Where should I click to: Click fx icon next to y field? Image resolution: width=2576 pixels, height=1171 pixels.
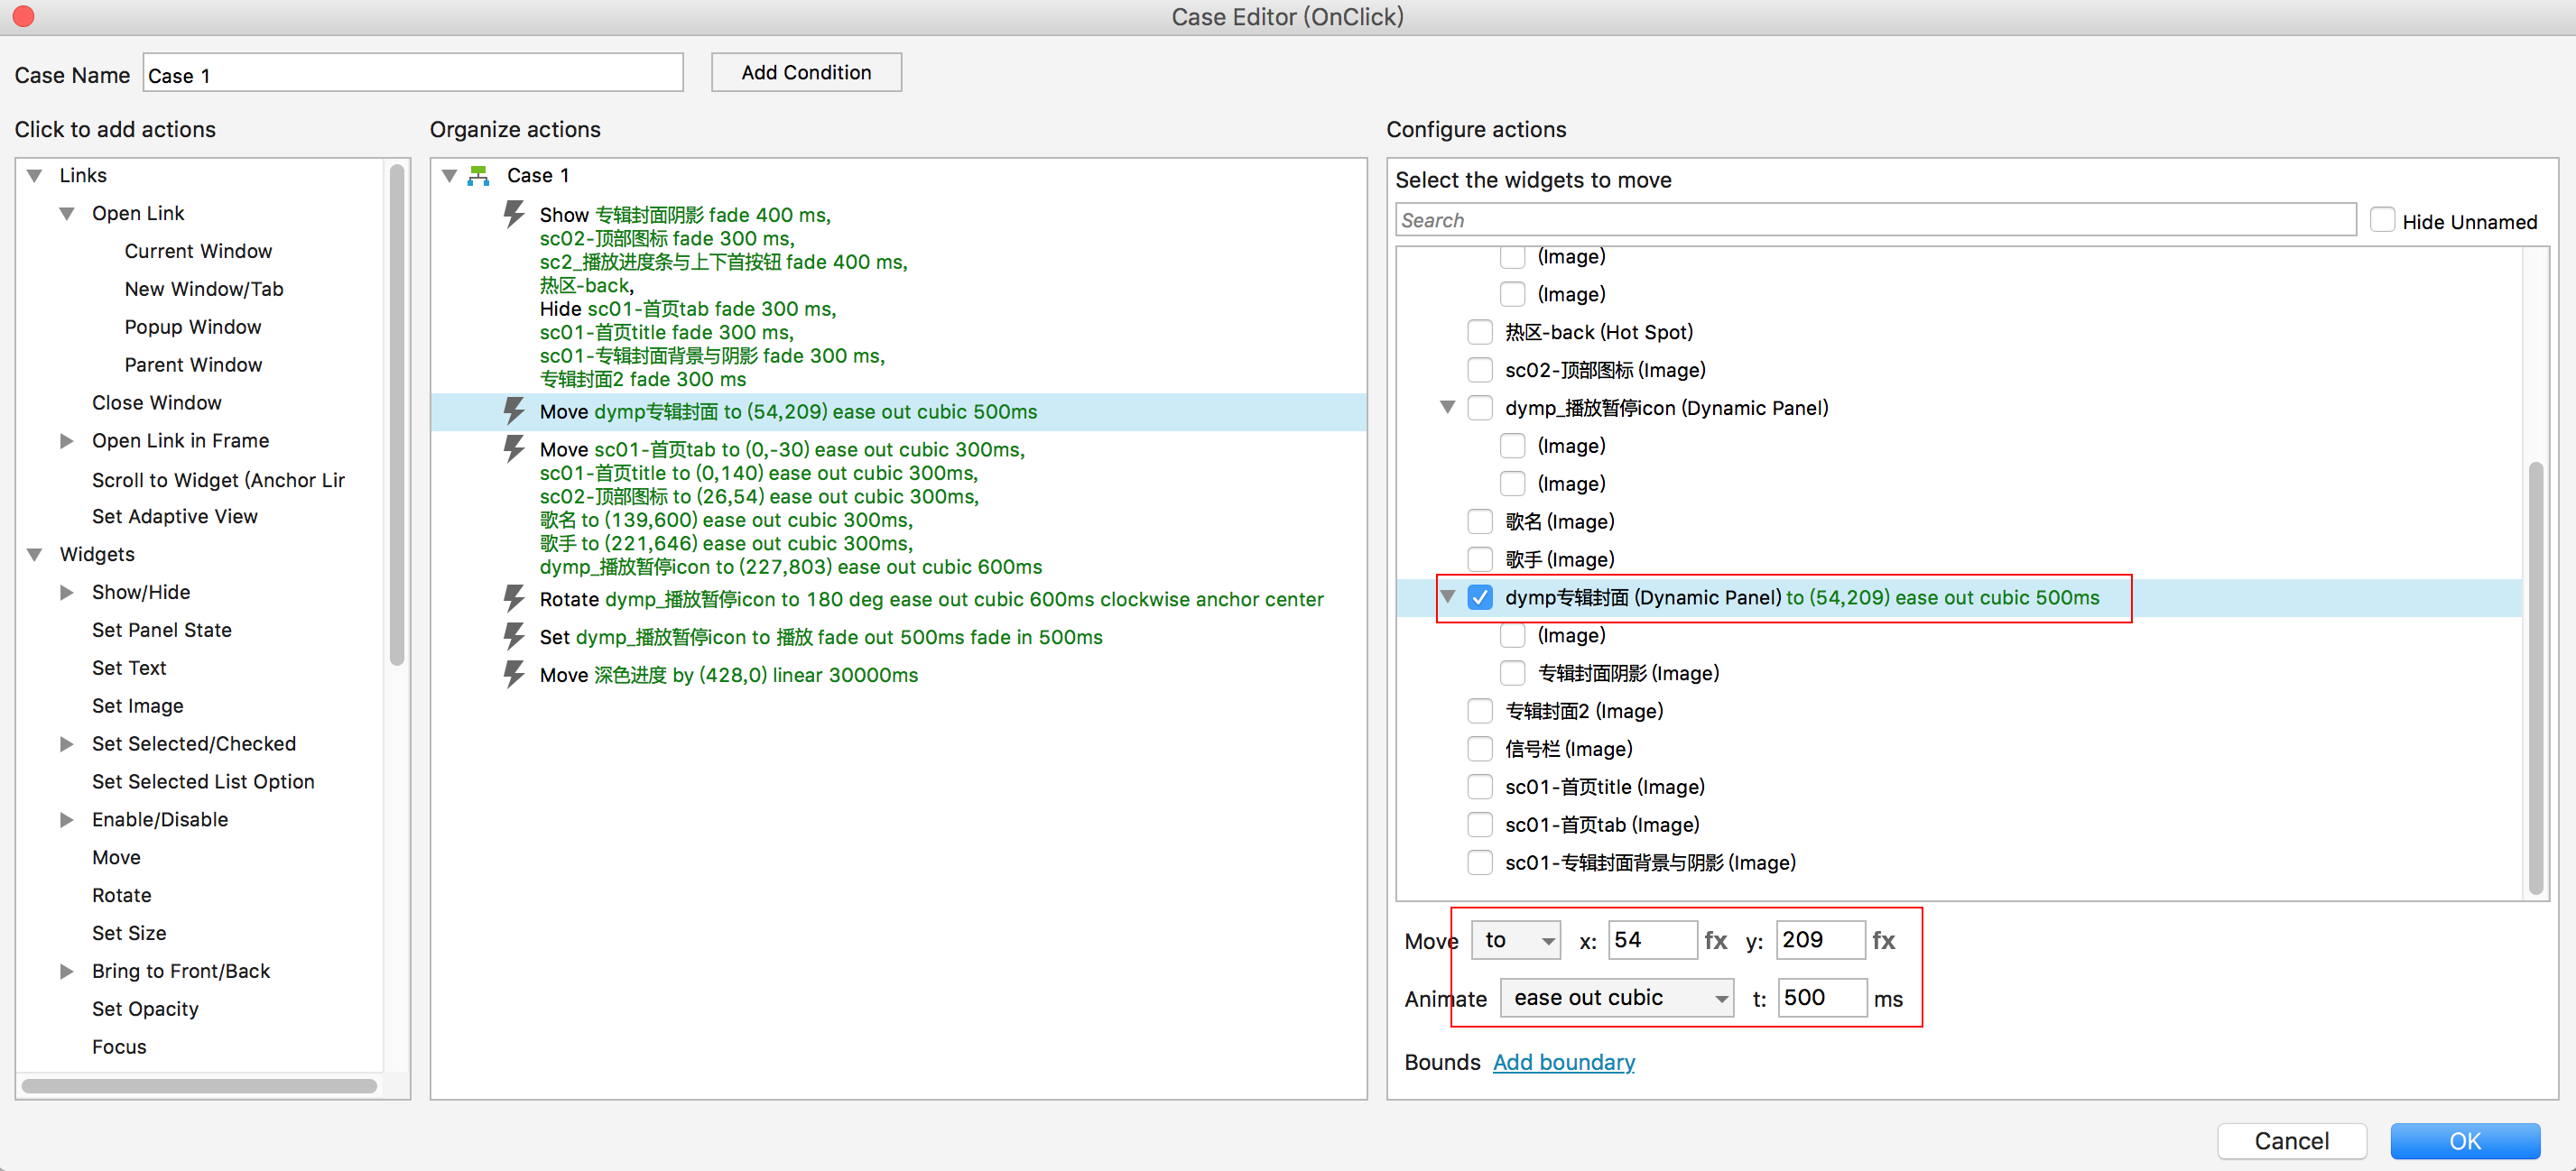(x=1884, y=940)
